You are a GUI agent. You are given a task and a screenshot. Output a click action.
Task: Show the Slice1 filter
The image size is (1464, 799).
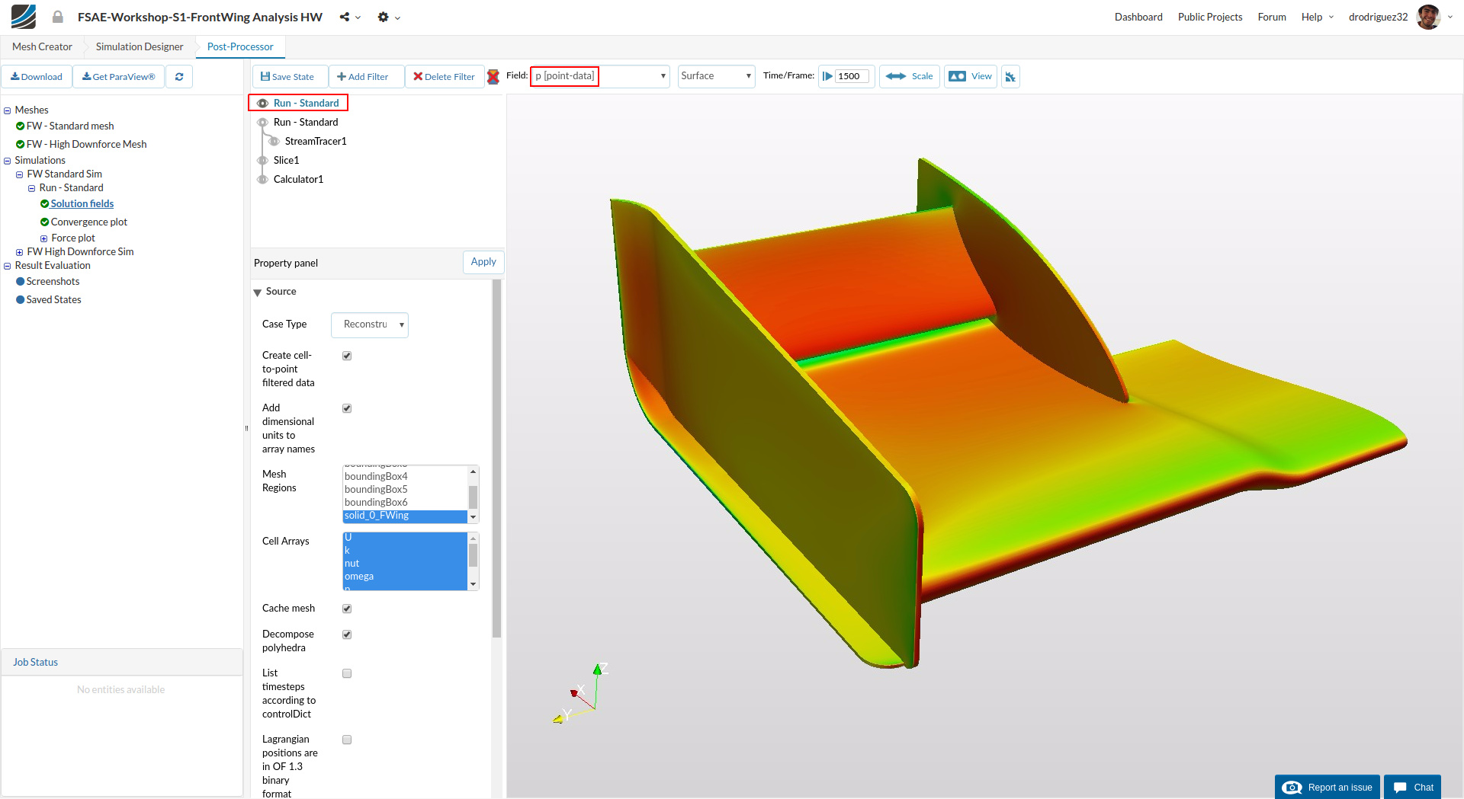262,161
